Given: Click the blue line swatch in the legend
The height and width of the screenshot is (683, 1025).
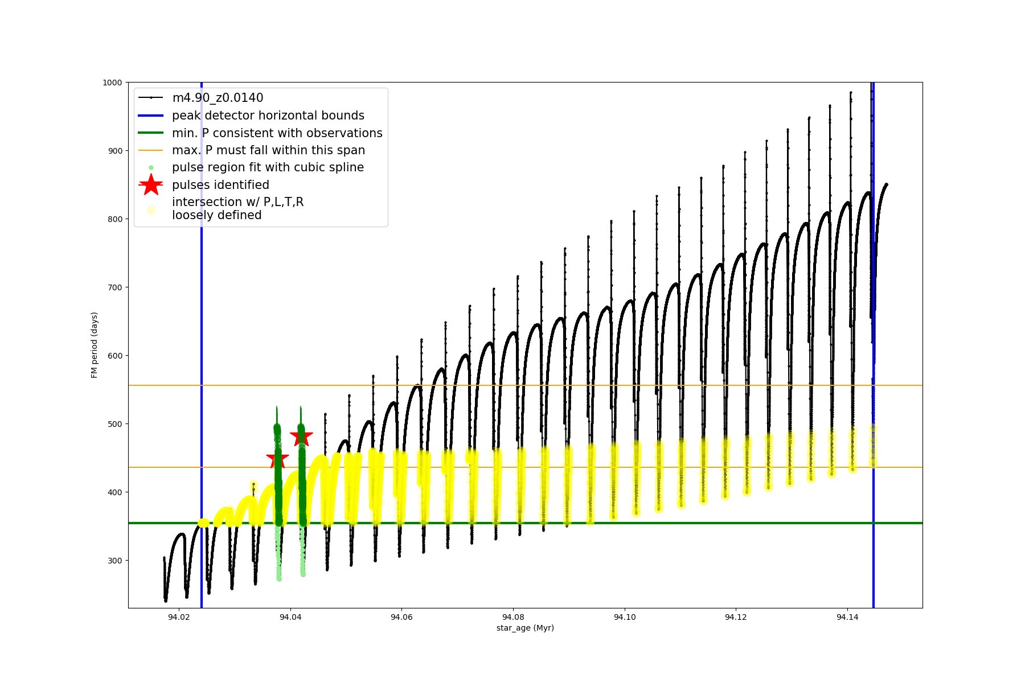Looking at the screenshot, I should [151, 116].
